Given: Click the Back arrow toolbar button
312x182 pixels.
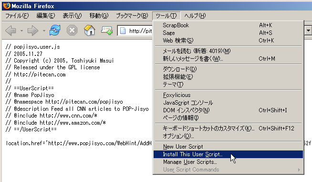Looking at the screenshot, I should [11, 31].
